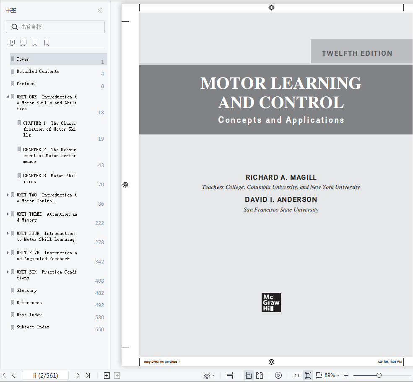Open the Subject Index bookmark
This screenshot has width=413, height=382.
pos(33,326)
